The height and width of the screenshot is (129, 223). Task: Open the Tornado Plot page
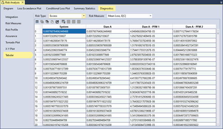(13, 43)
